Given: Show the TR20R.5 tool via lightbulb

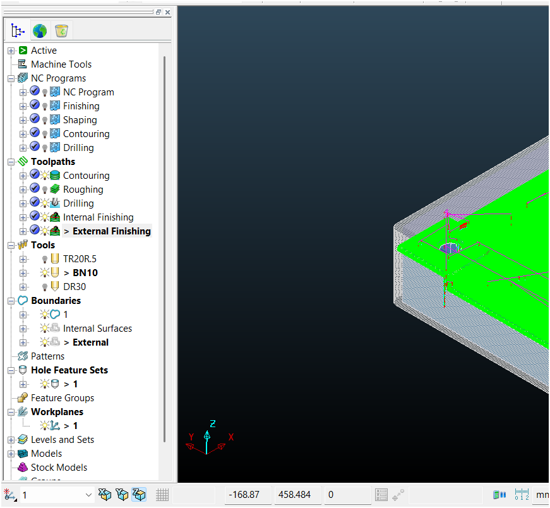Looking at the screenshot, I should [45, 260].
